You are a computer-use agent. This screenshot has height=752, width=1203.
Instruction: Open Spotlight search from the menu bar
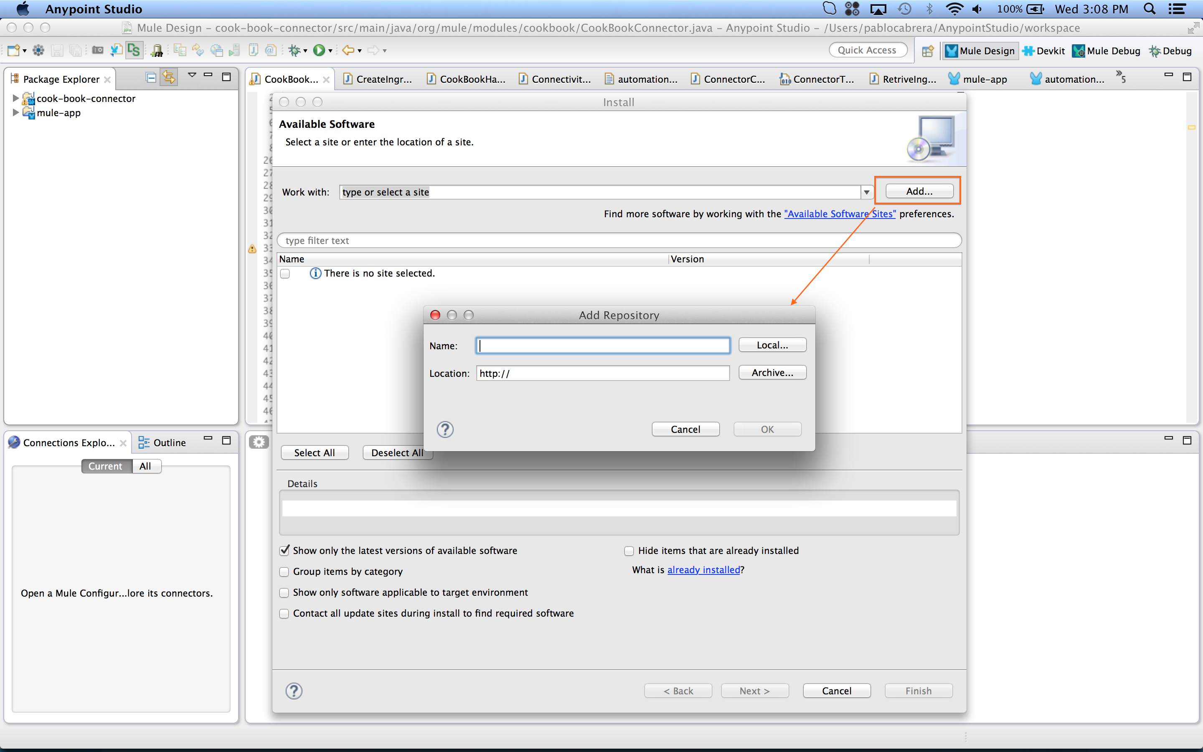(x=1149, y=8)
